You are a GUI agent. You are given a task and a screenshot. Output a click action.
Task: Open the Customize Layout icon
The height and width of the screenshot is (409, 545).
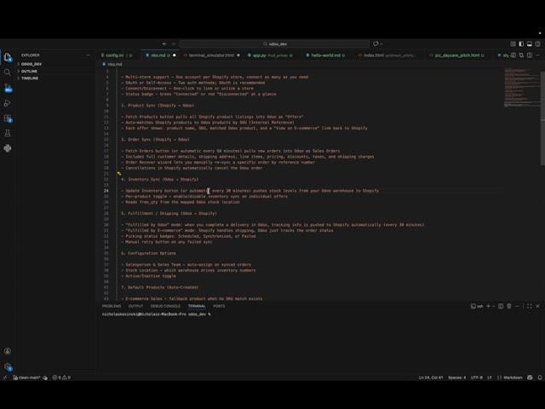513,43
